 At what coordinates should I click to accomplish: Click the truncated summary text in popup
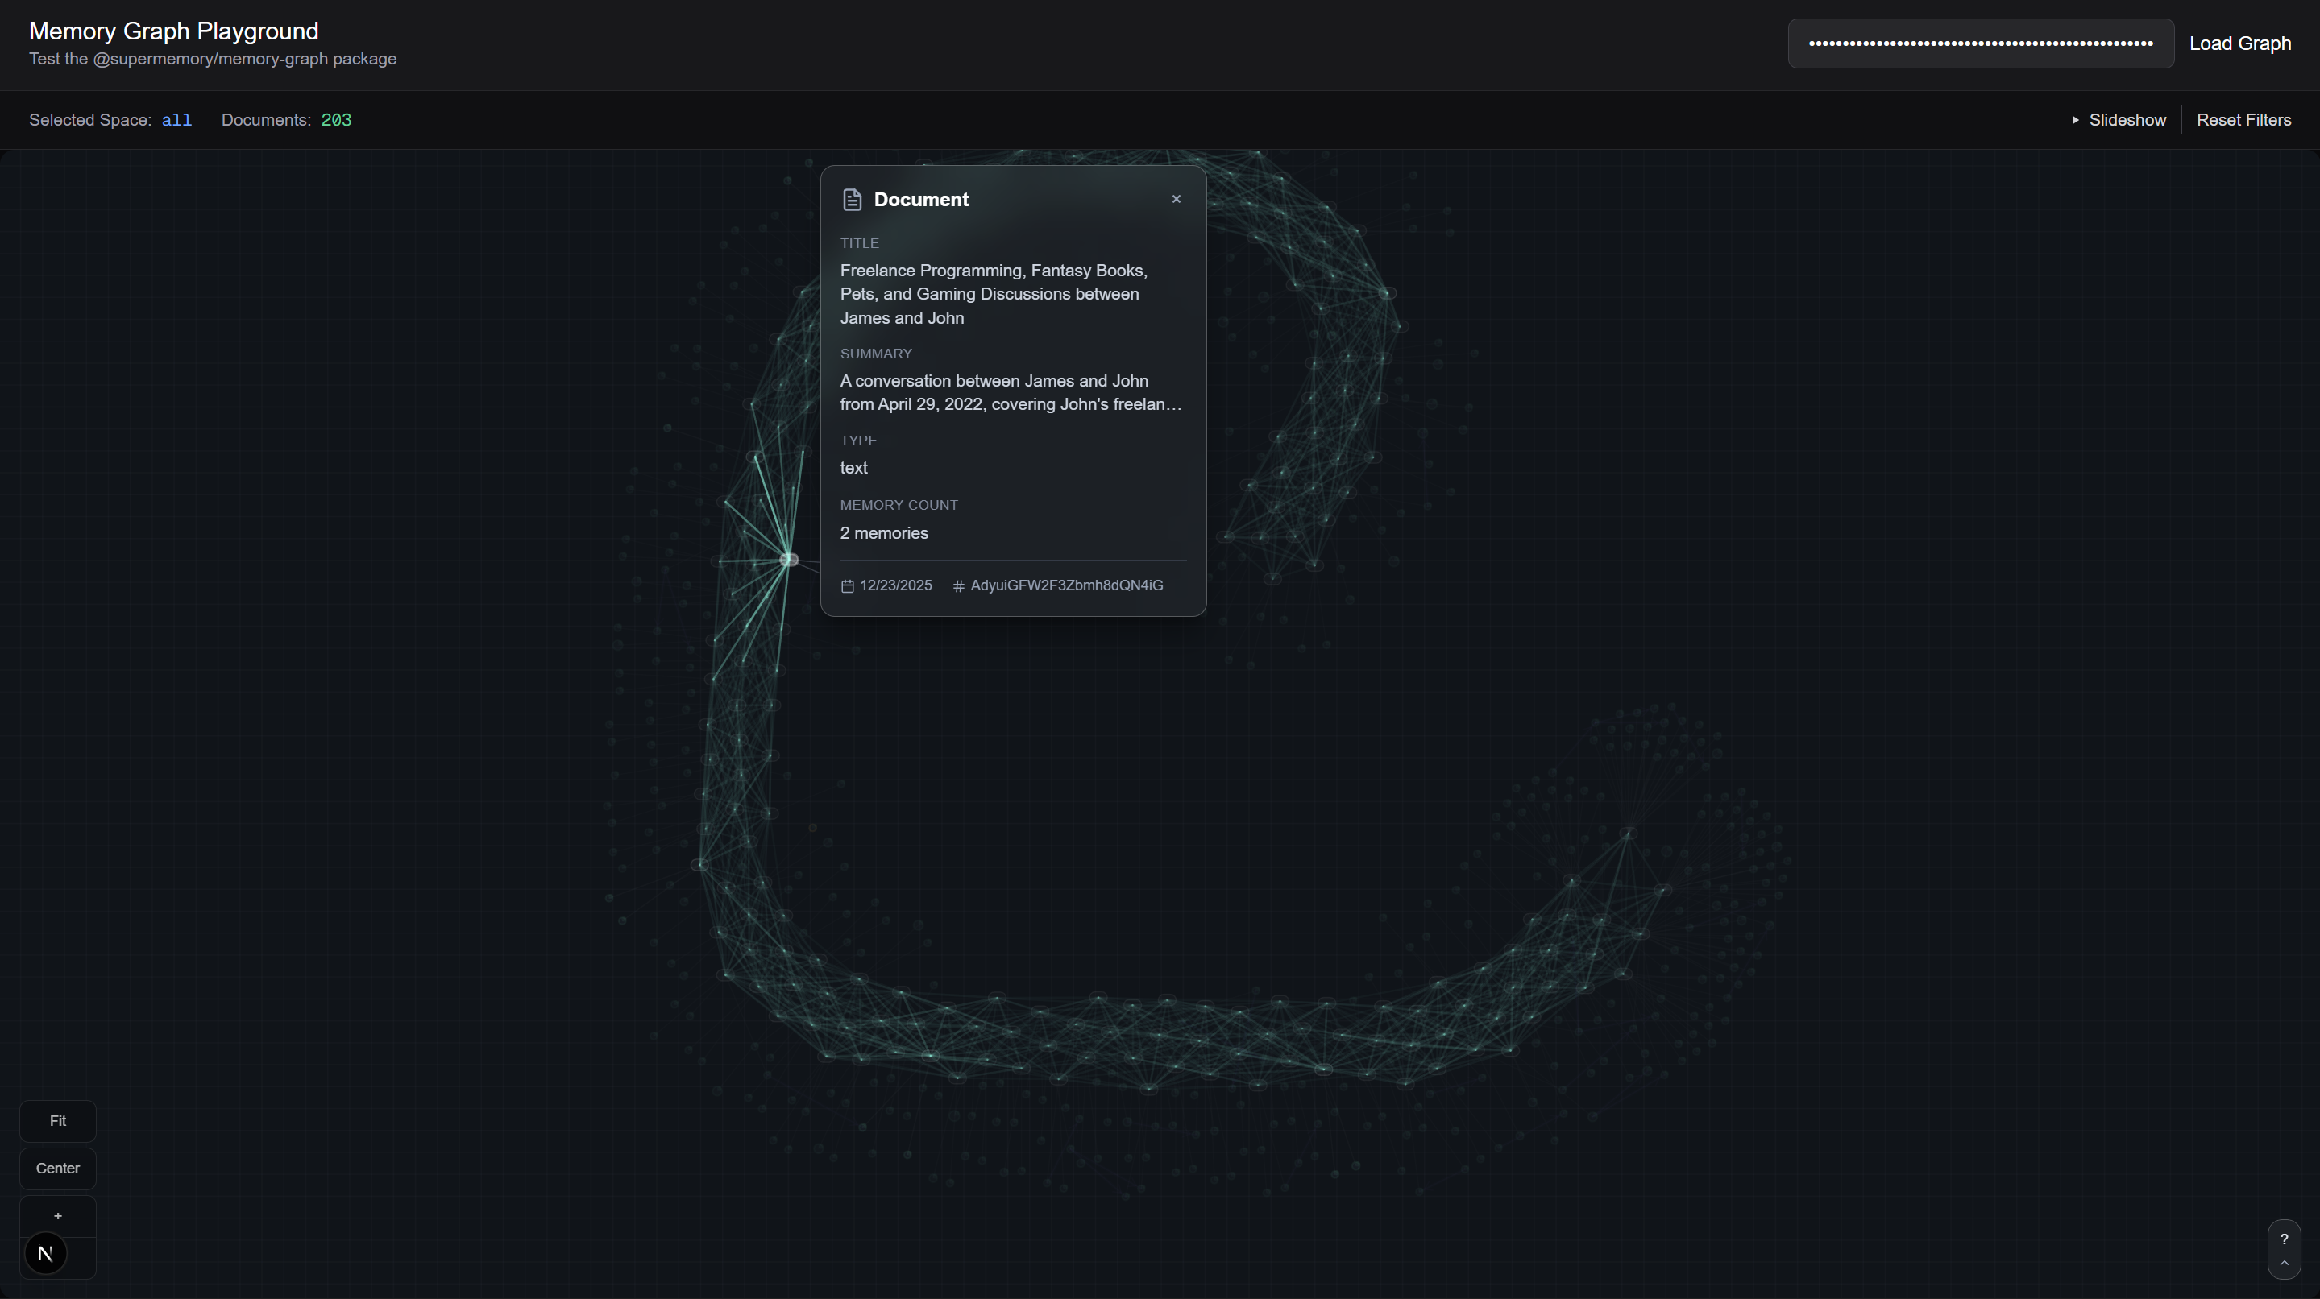coord(1010,392)
